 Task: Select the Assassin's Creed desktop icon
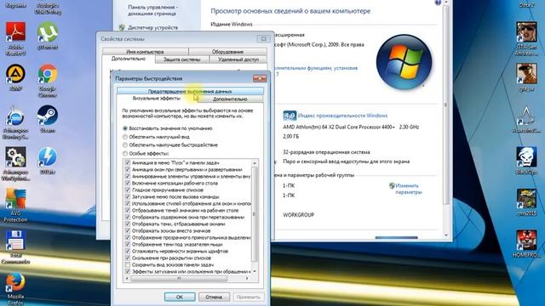click(526, 119)
